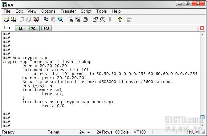Open the Tools menu
Image resolution: width=207 pixels, height=136 pixels.
click(x=102, y=11)
